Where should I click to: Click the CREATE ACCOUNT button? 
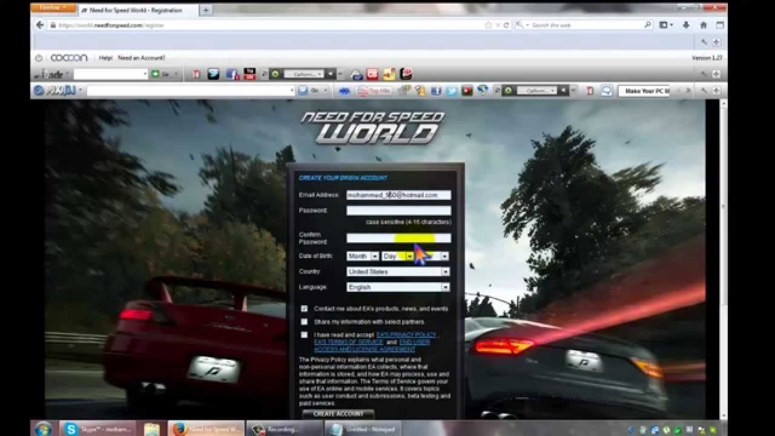[x=338, y=414]
